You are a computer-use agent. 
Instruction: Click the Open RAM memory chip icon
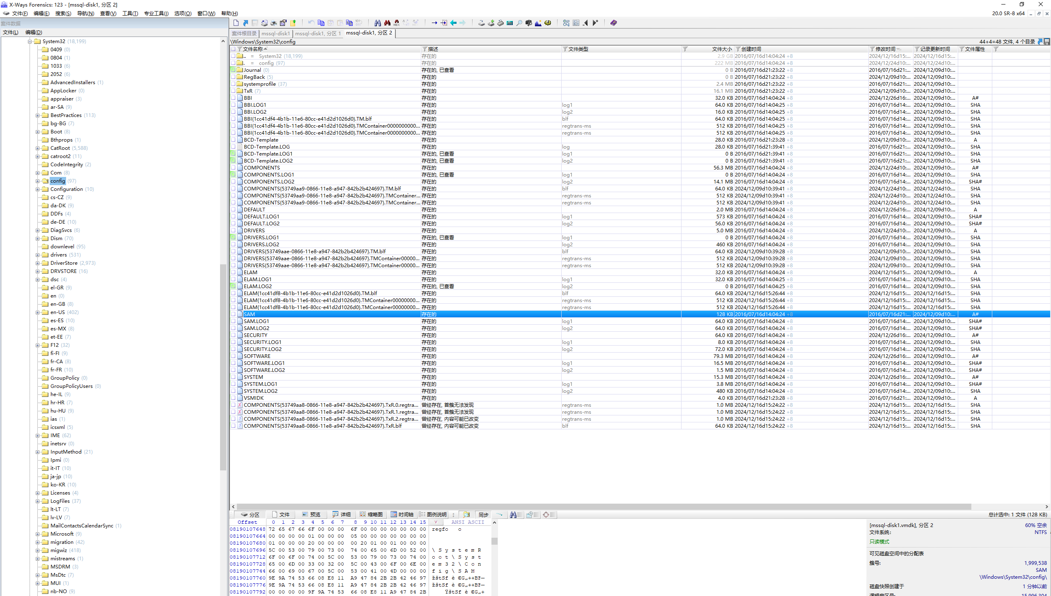[x=500, y=23]
